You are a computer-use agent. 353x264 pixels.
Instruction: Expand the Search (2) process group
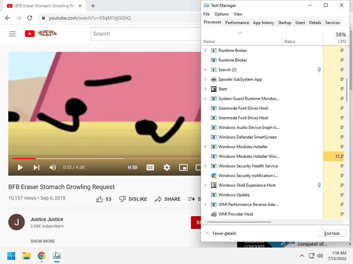[205, 69]
